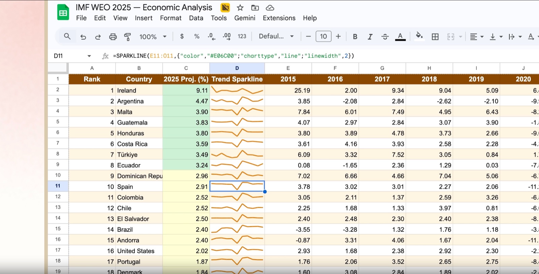Image resolution: width=539 pixels, height=274 pixels.
Task: Open the font family dropdown
Action: click(276, 36)
